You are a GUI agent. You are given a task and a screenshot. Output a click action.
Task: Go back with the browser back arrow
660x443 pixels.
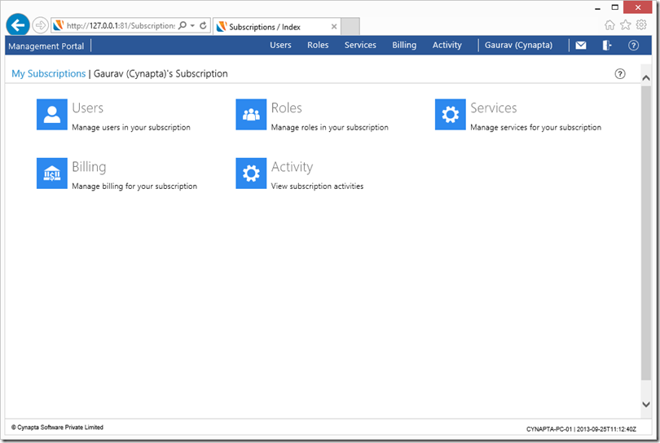[18, 25]
